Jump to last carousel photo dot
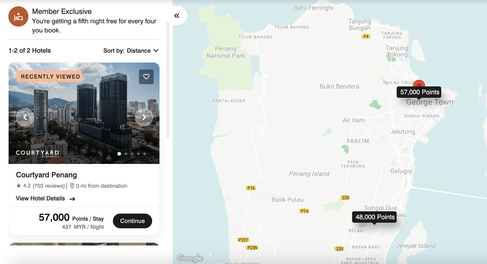Viewport: 487px width, 264px height. coord(145,154)
